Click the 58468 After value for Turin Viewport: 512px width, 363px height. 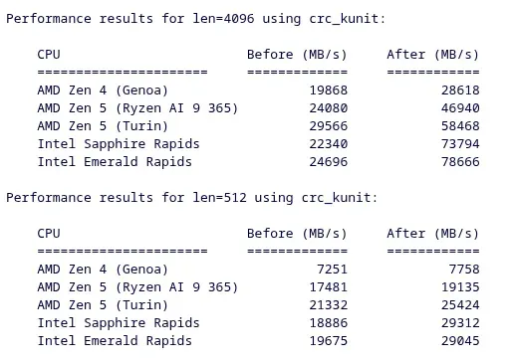(x=460, y=126)
